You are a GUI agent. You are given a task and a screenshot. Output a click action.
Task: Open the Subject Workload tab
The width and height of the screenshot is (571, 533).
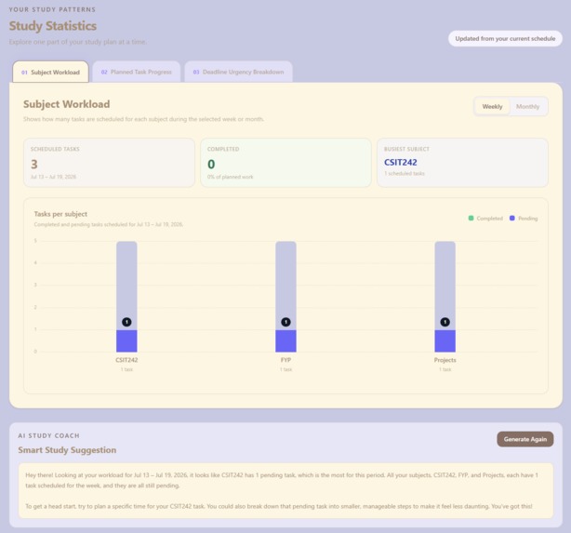[50, 72]
